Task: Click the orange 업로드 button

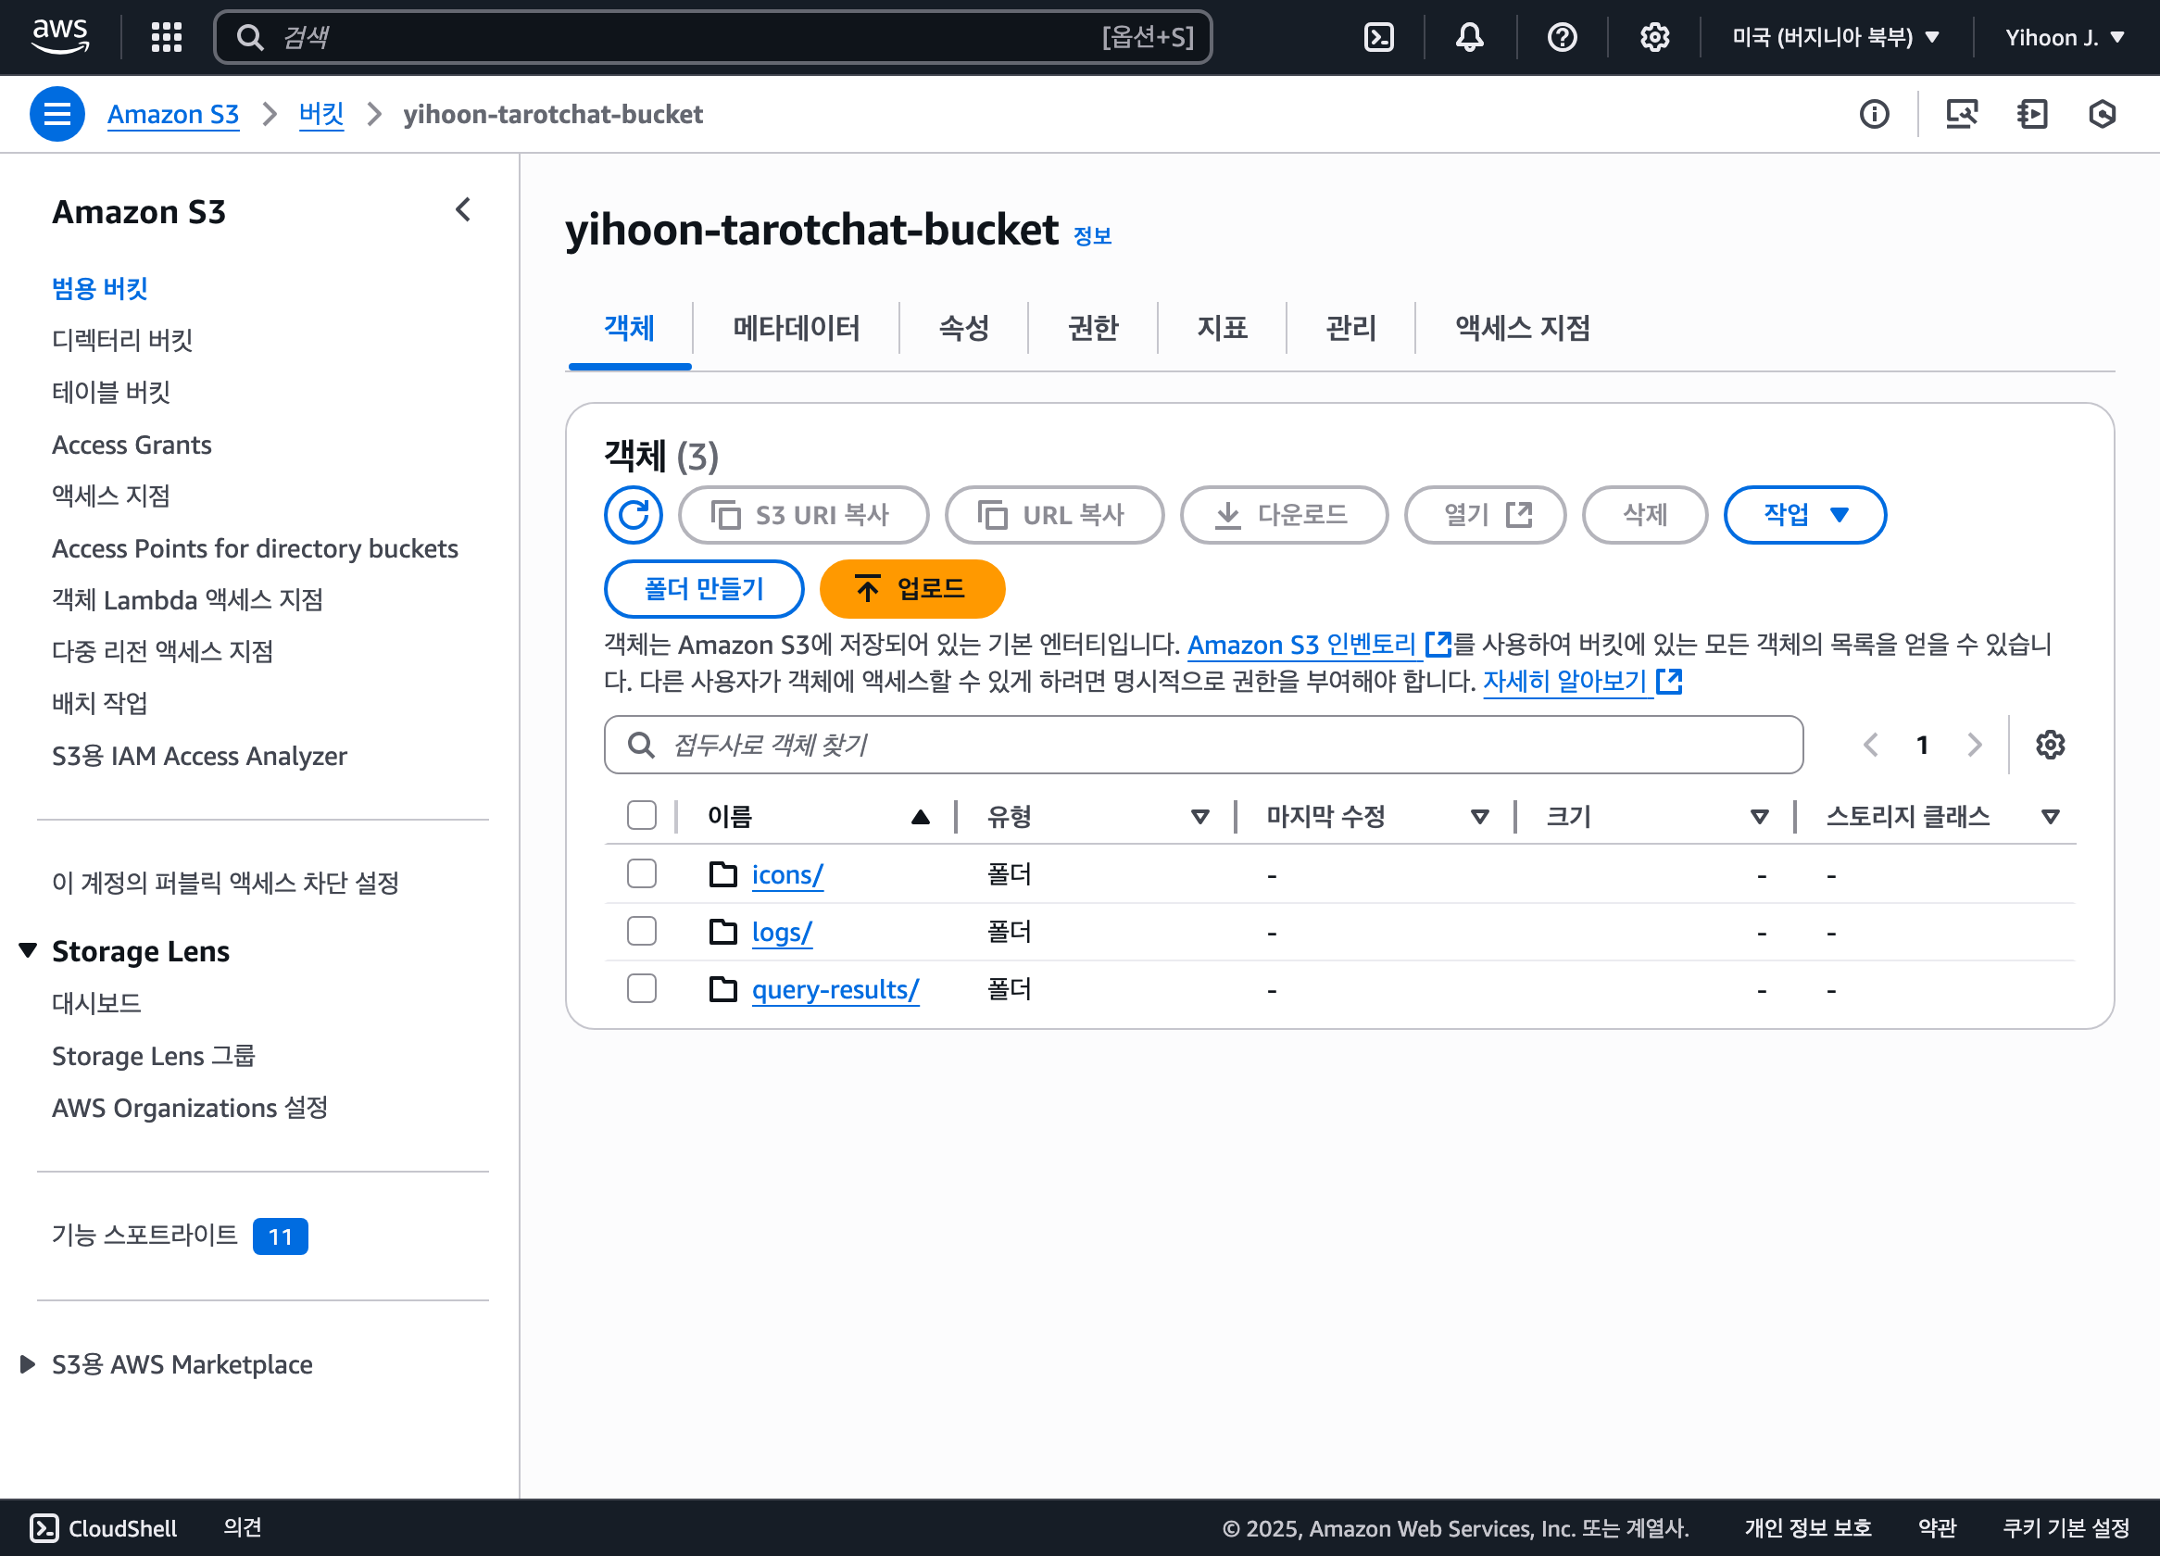Action: 911,588
